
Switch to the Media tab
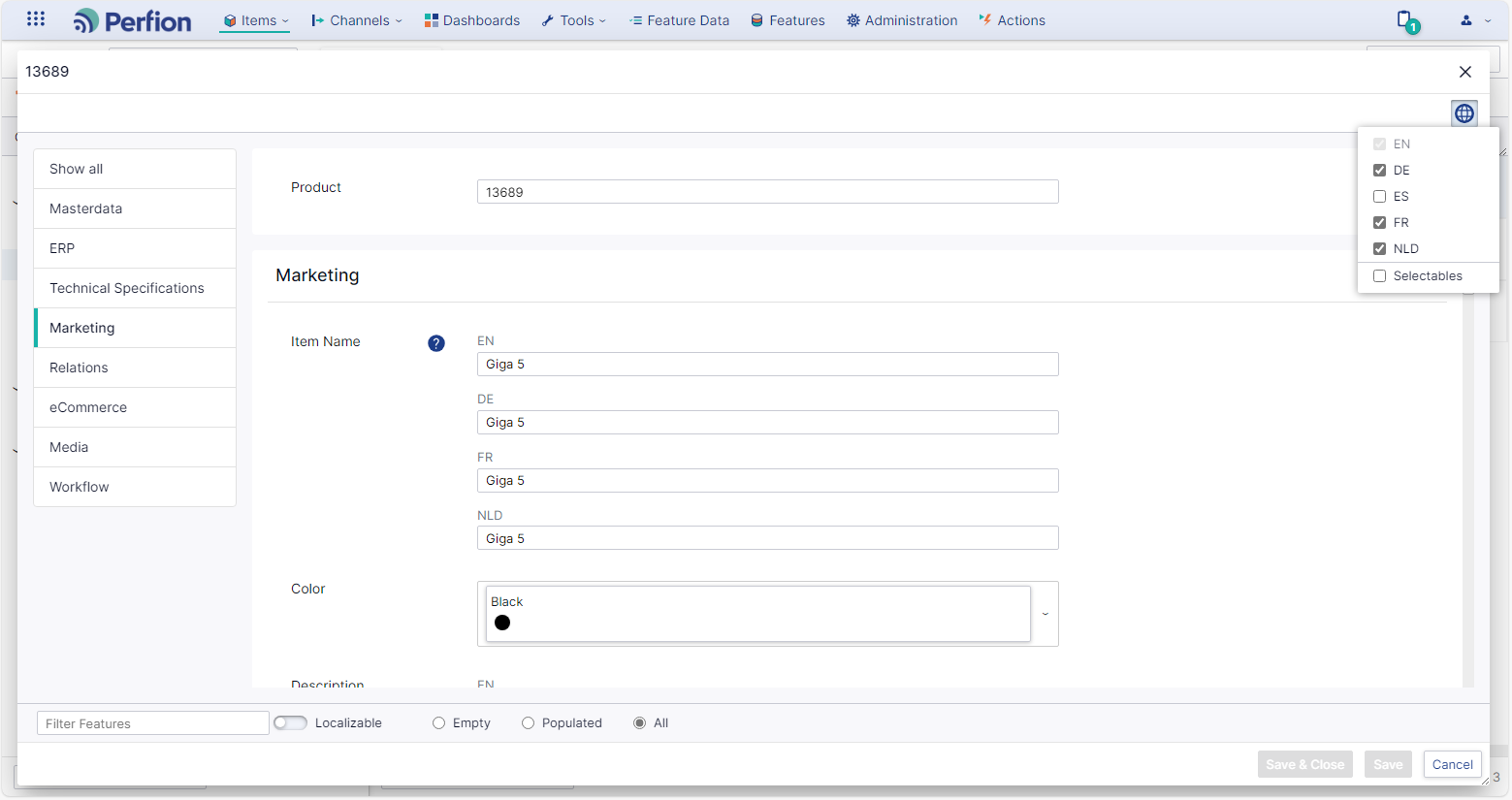[135, 447]
